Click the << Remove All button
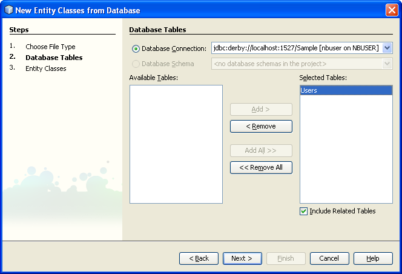 [261, 167]
